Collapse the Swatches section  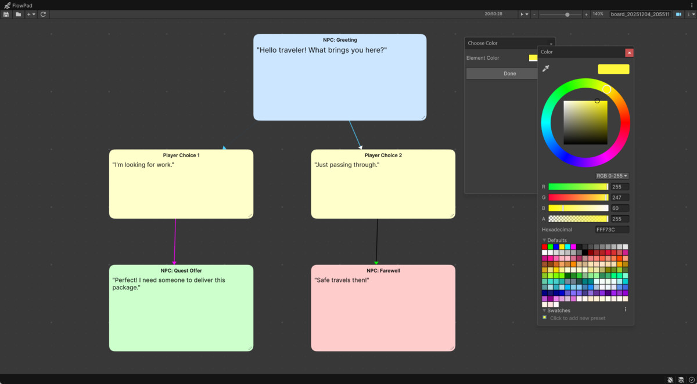pyautogui.click(x=544, y=310)
